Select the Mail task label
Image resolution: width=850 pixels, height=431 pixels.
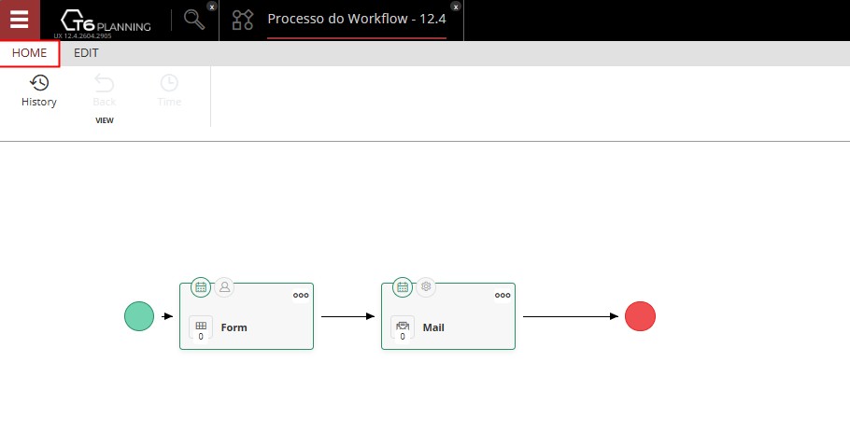(433, 327)
